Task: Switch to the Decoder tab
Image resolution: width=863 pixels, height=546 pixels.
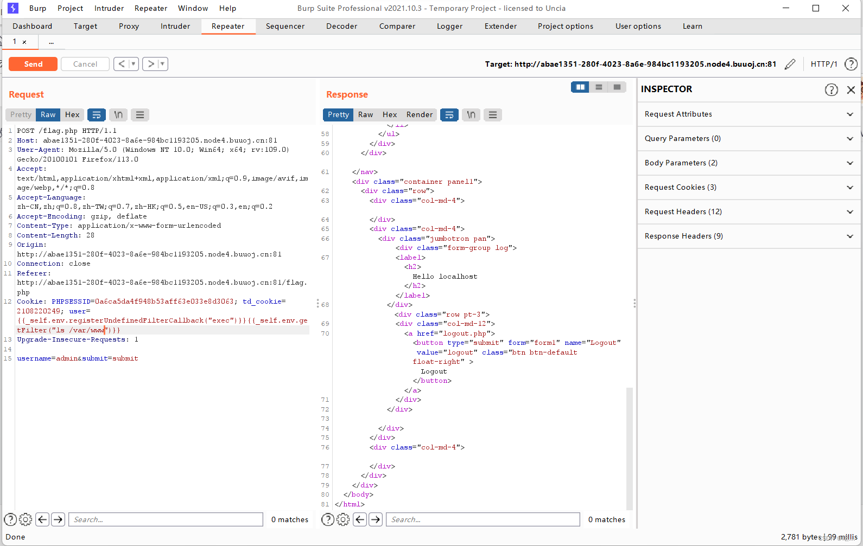Action: [341, 26]
